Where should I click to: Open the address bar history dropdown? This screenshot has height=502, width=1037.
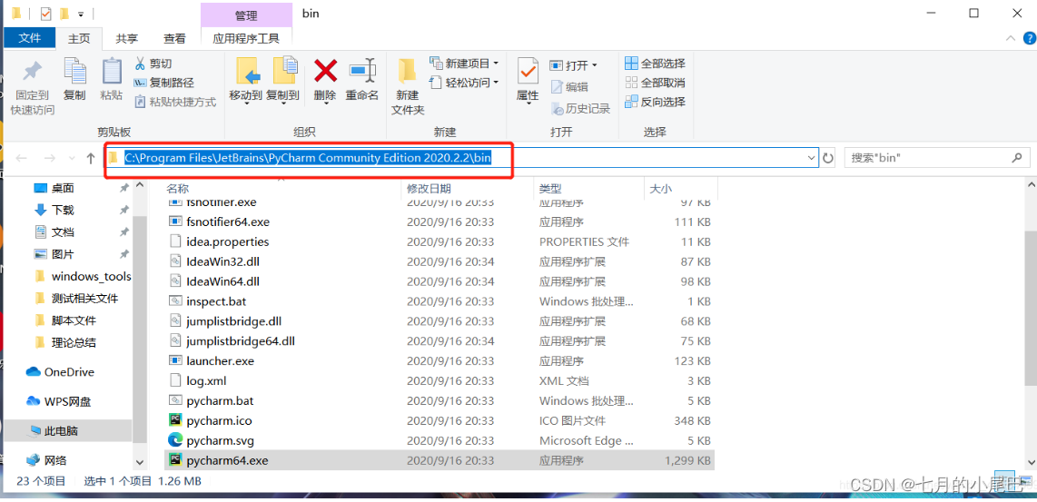tap(812, 158)
